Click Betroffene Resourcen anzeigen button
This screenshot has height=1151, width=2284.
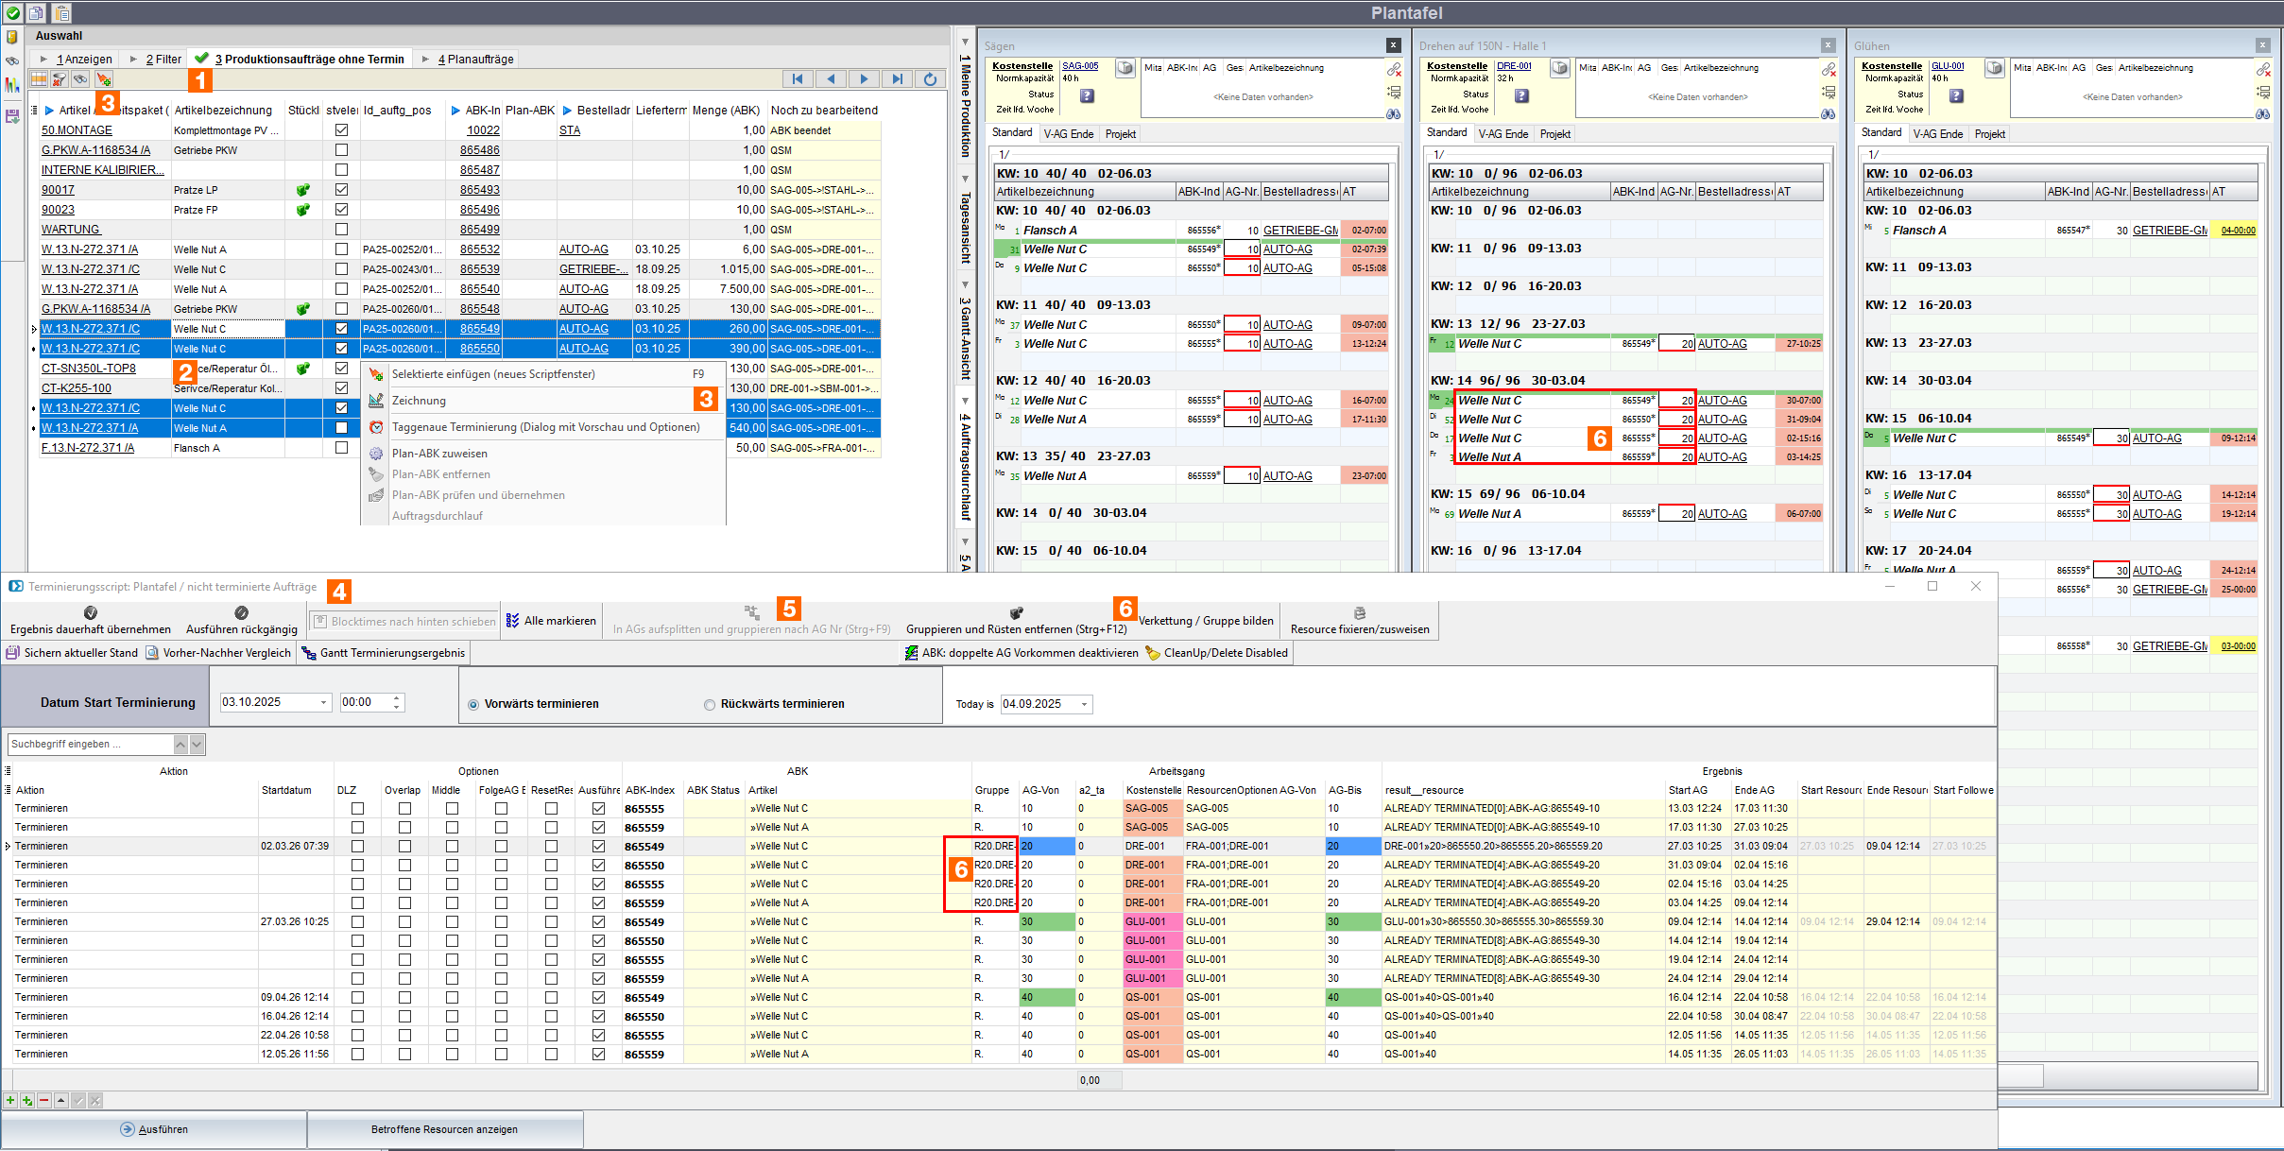pyautogui.click(x=444, y=1129)
